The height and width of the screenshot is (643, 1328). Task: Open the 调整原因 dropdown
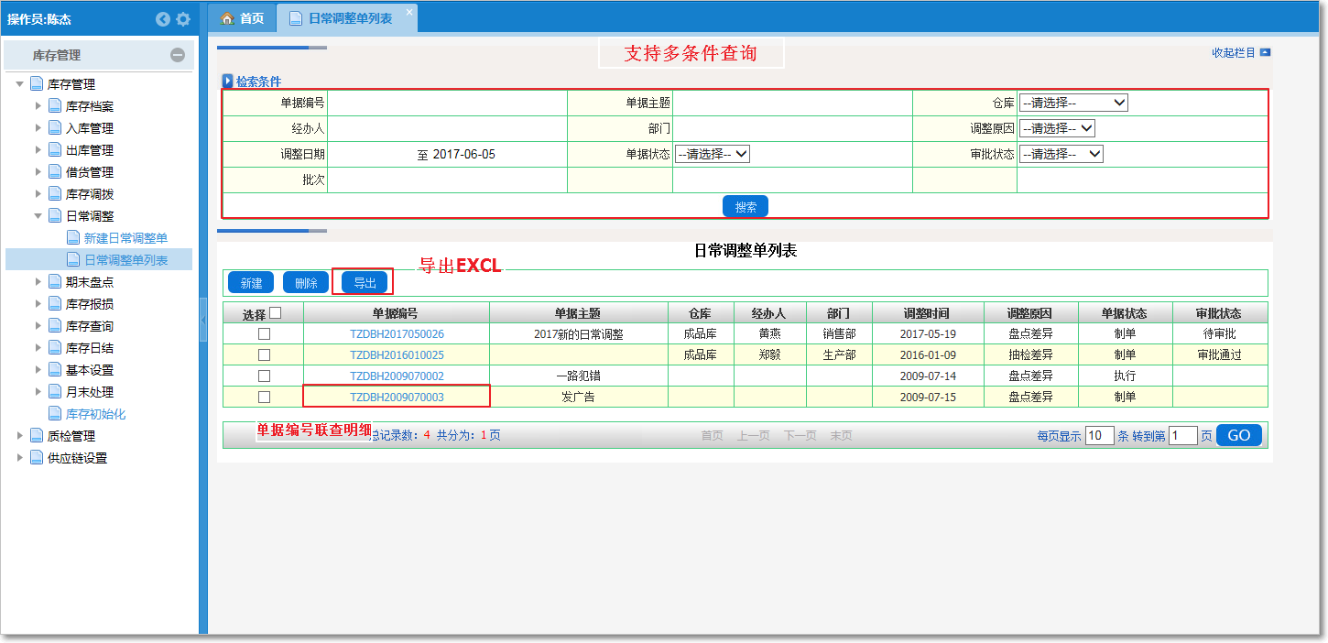pos(1057,128)
